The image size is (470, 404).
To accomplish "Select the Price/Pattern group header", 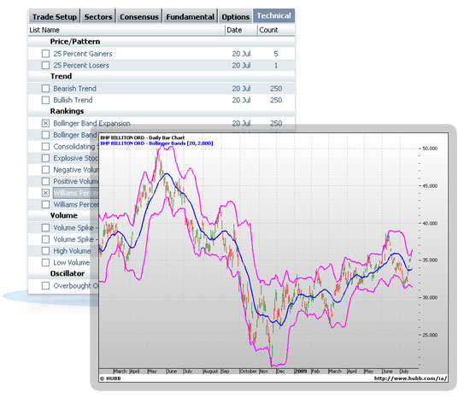I will 75,42.
